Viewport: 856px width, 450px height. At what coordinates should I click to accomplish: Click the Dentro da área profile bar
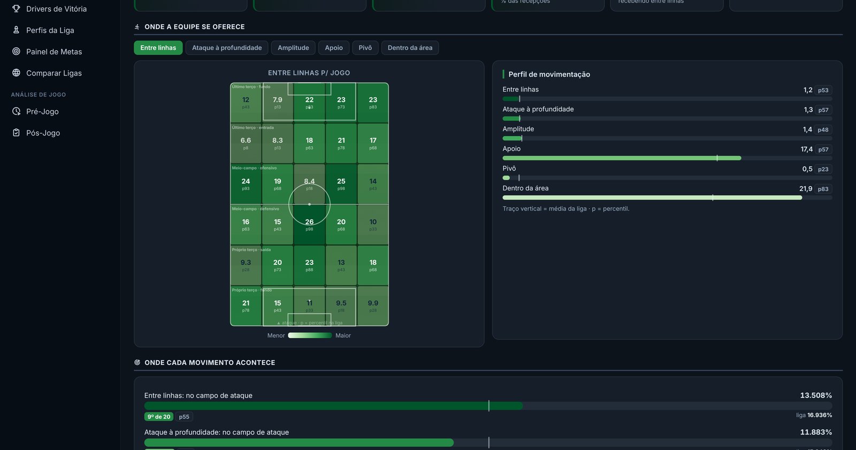point(667,198)
